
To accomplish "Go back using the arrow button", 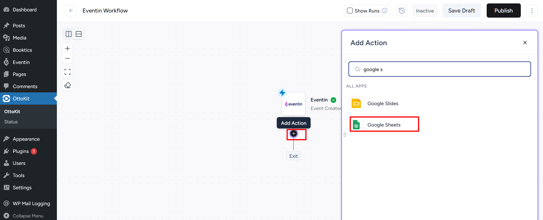I will tap(71, 11).
